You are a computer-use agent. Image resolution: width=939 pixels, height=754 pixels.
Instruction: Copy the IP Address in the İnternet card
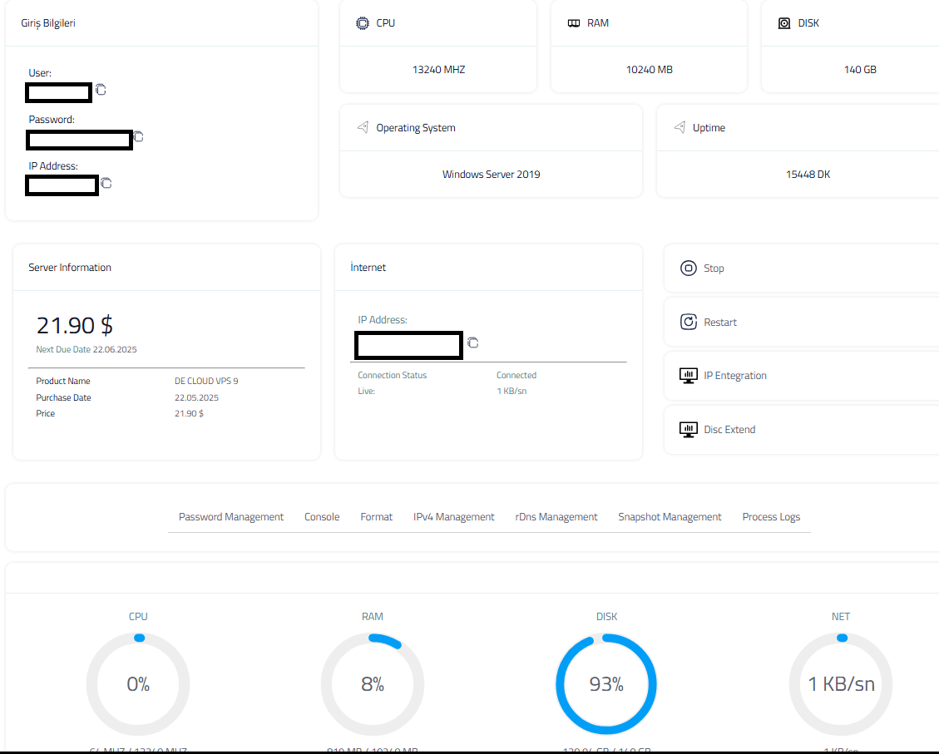(x=473, y=343)
